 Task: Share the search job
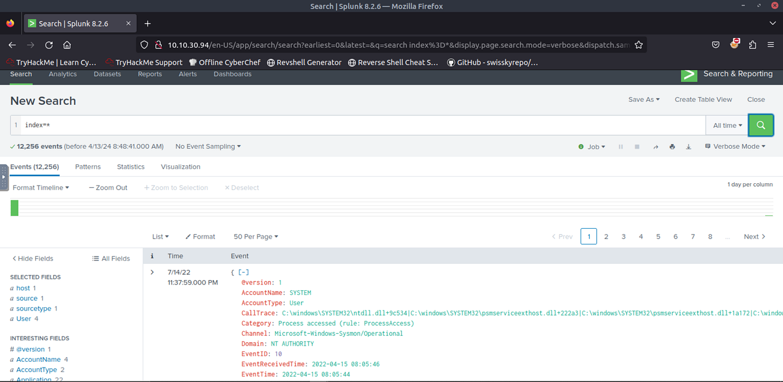656,146
